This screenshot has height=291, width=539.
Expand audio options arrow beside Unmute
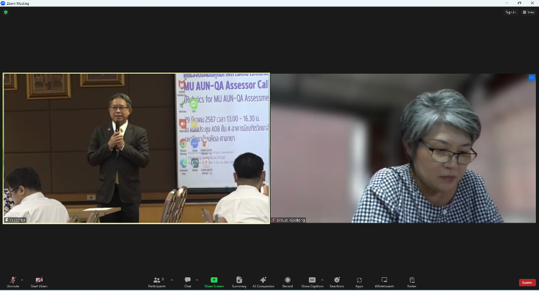(22, 280)
